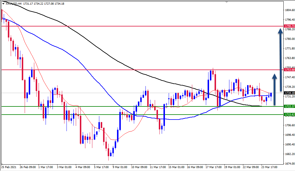This screenshot has height=171, width=295.
Task: Select the green support line at 1722.37
Action: click(x=142, y=106)
